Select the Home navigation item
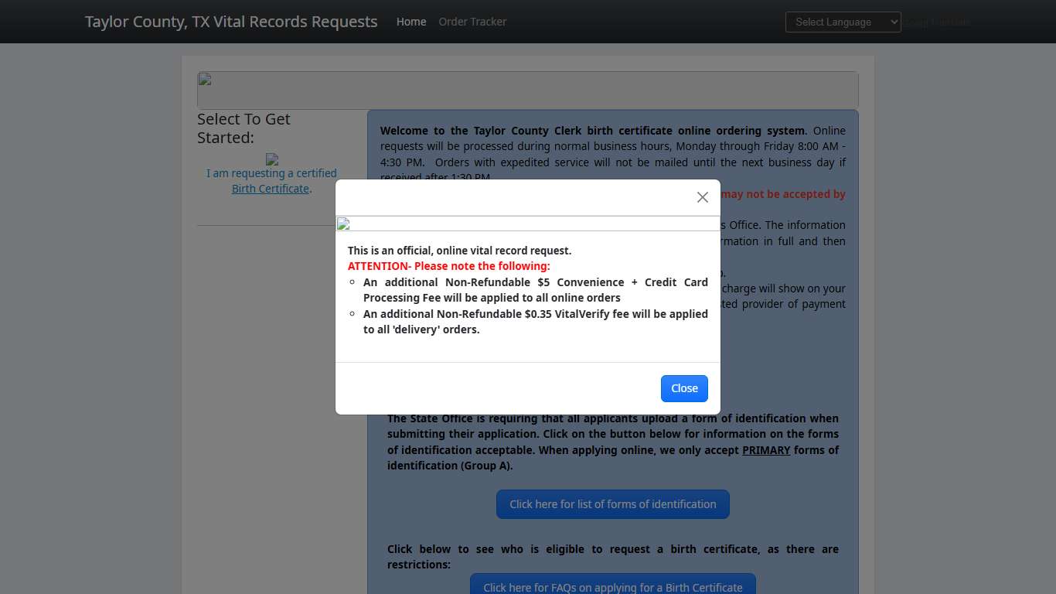The width and height of the screenshot is (1056, 594). 410,22
